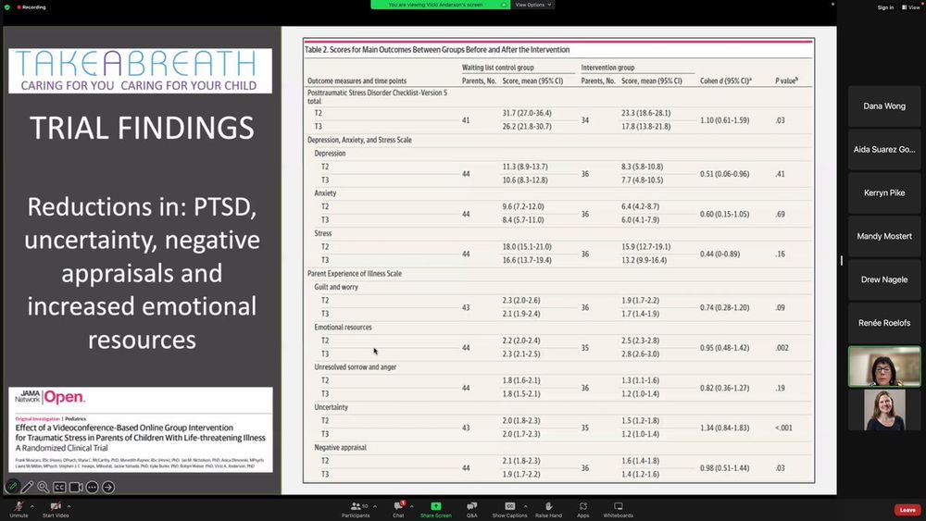Screen dimensions: 926x521
Task: Unmute the microphone
Action: tap(19, 509)
